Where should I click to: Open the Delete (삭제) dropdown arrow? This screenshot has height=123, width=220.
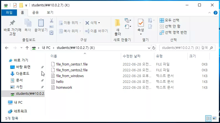[x=99, y=23]
